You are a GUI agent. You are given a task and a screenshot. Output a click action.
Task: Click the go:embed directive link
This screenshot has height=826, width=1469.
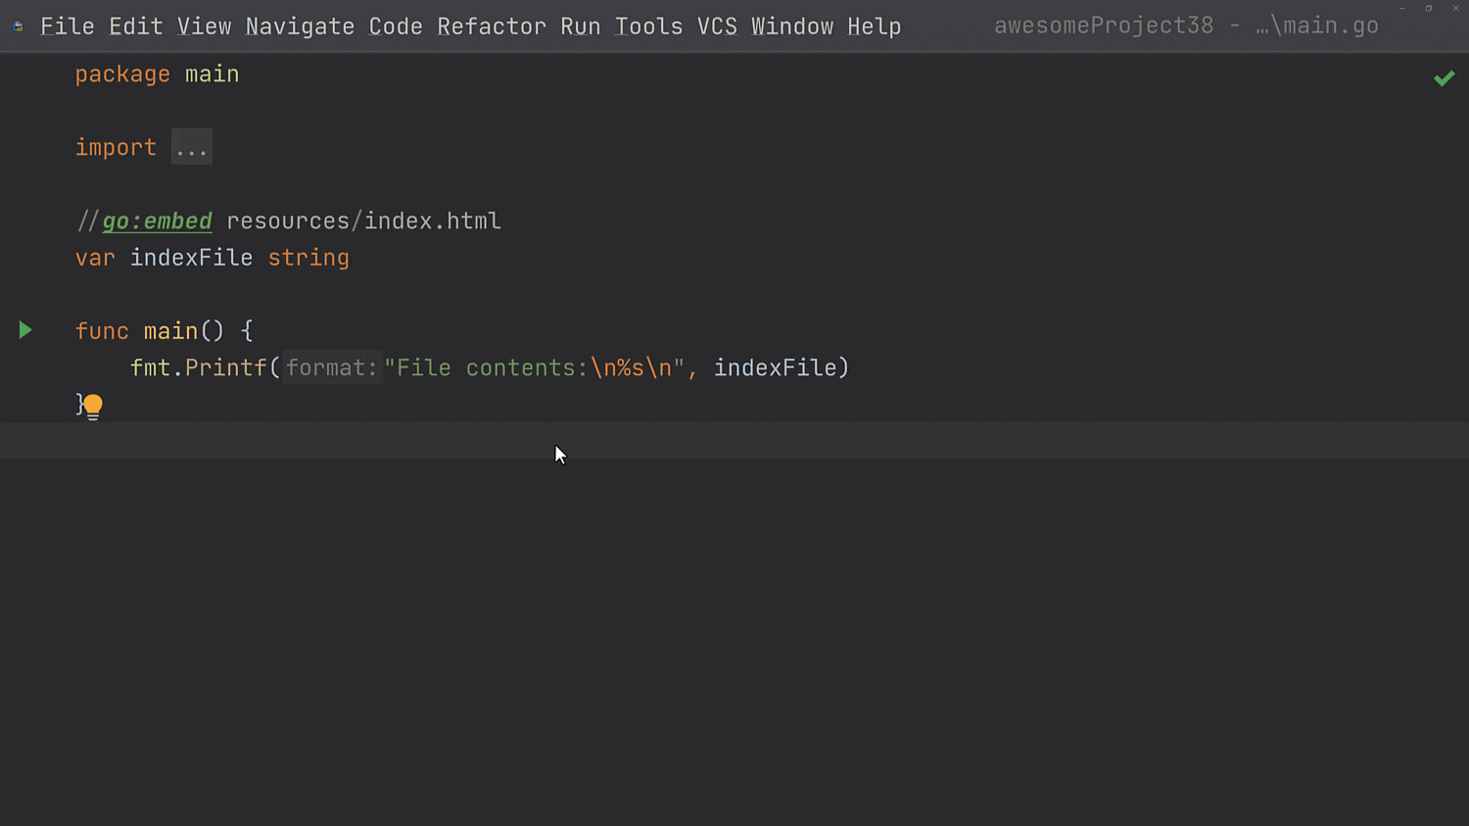156,220
